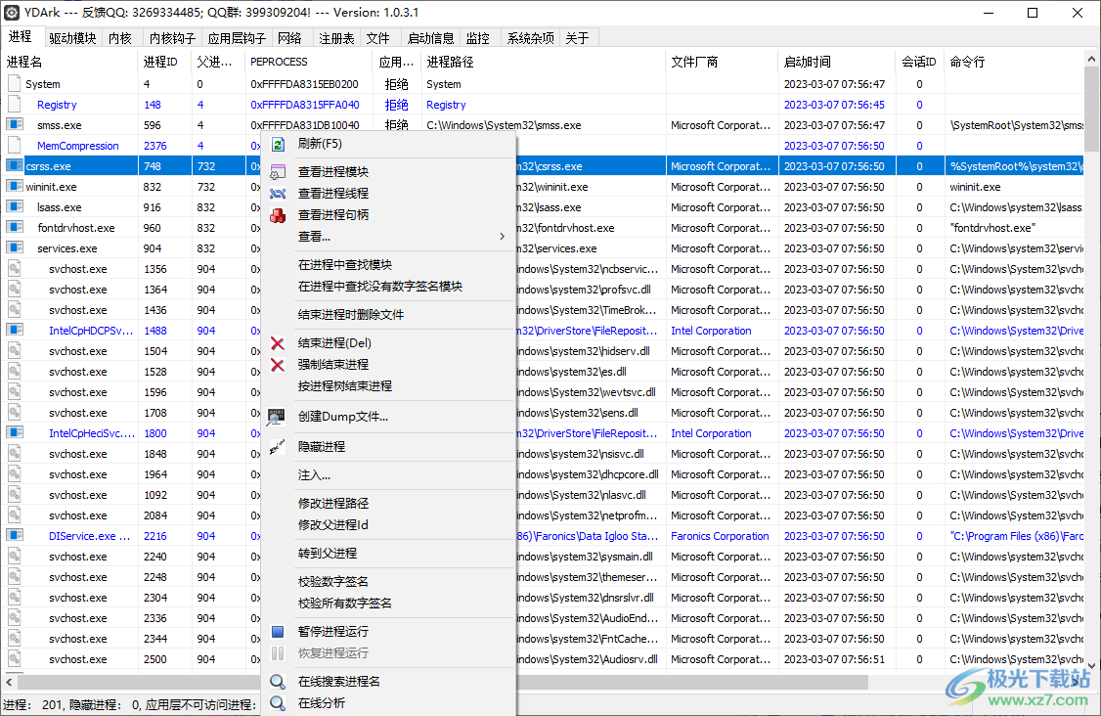This screenshot has height=716, width=1101.
Task: Click the System process file icon
Action: (14, 83)
